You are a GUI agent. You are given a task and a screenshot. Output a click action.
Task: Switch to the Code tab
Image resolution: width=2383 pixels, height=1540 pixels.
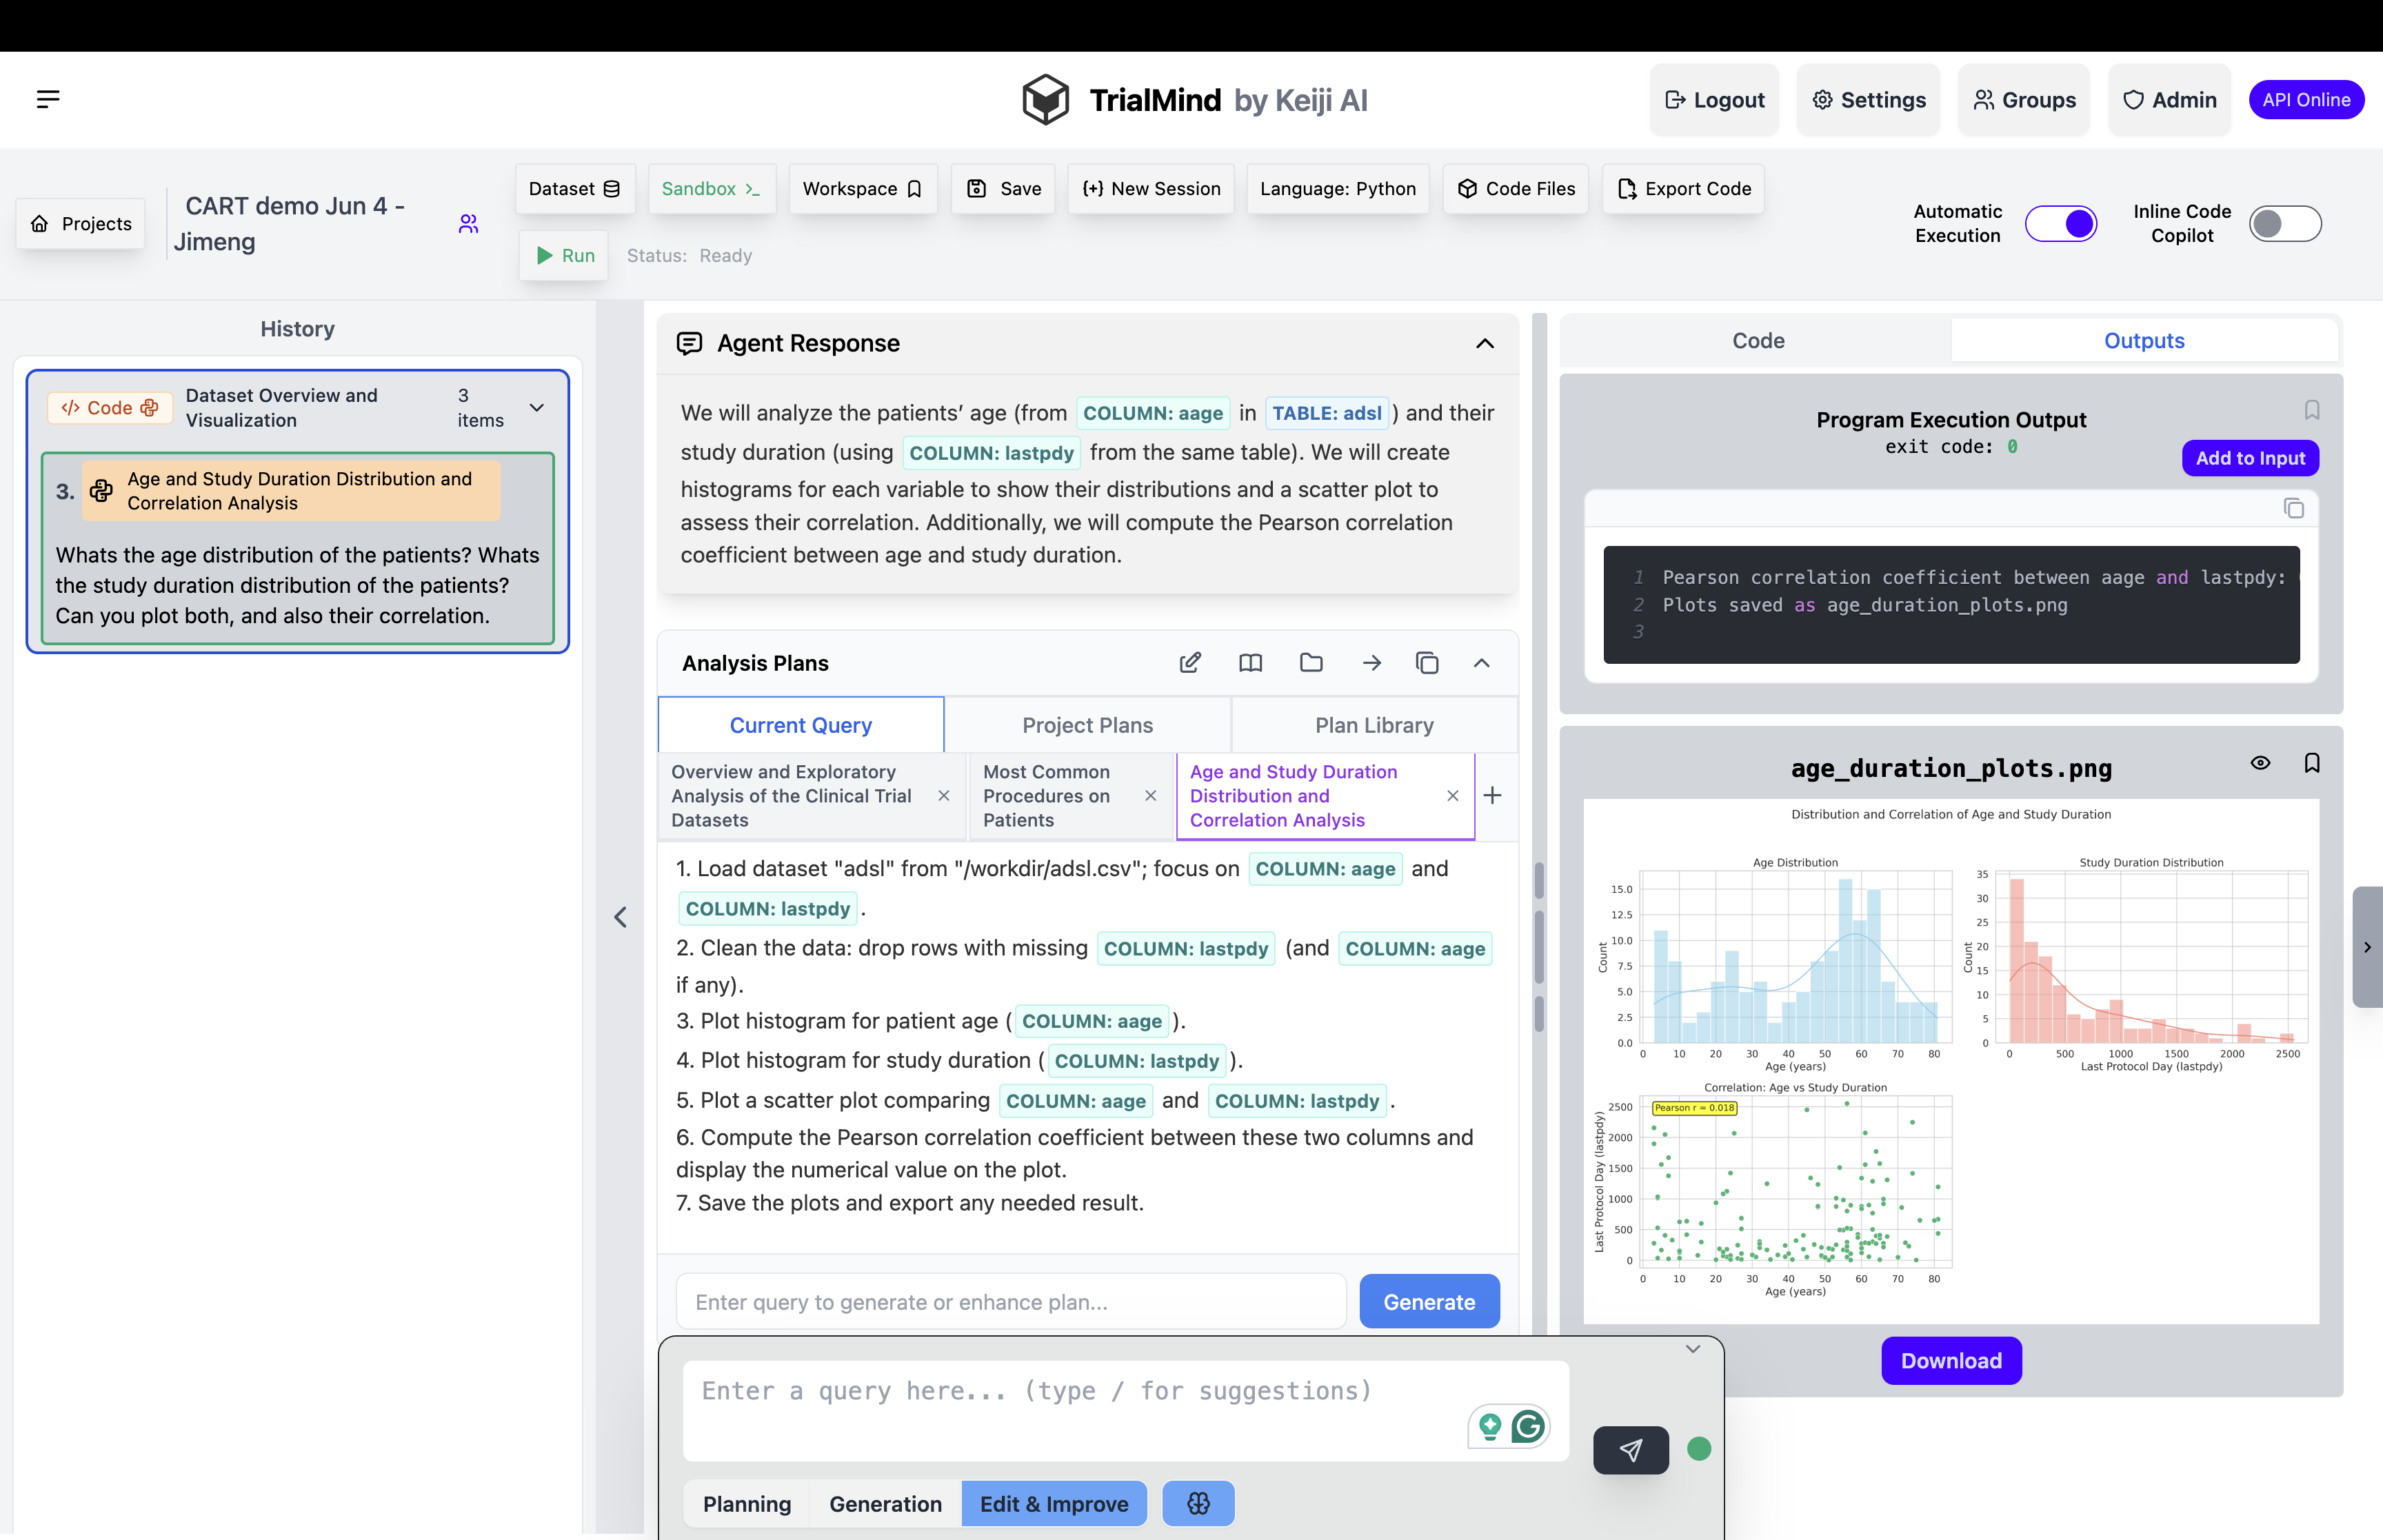coord(1757,341)
